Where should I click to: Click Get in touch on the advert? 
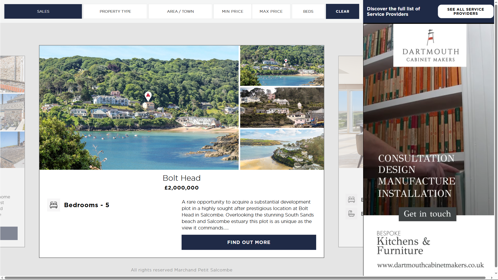[427, 214]
